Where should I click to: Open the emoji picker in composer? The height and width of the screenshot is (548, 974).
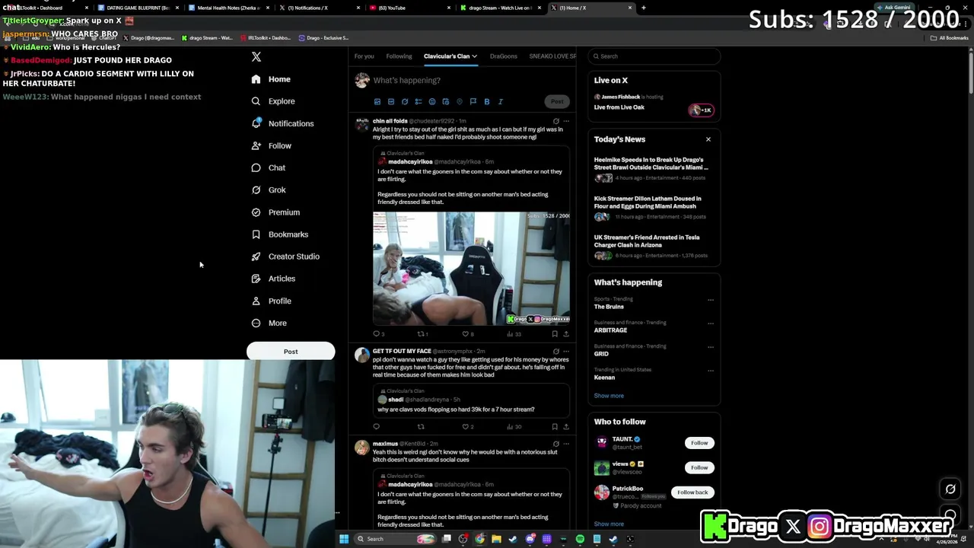432,101
